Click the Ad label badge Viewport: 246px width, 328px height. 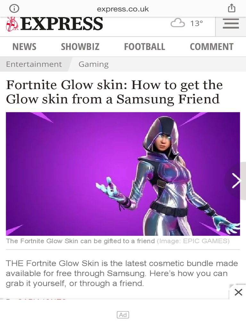[123, 315]
